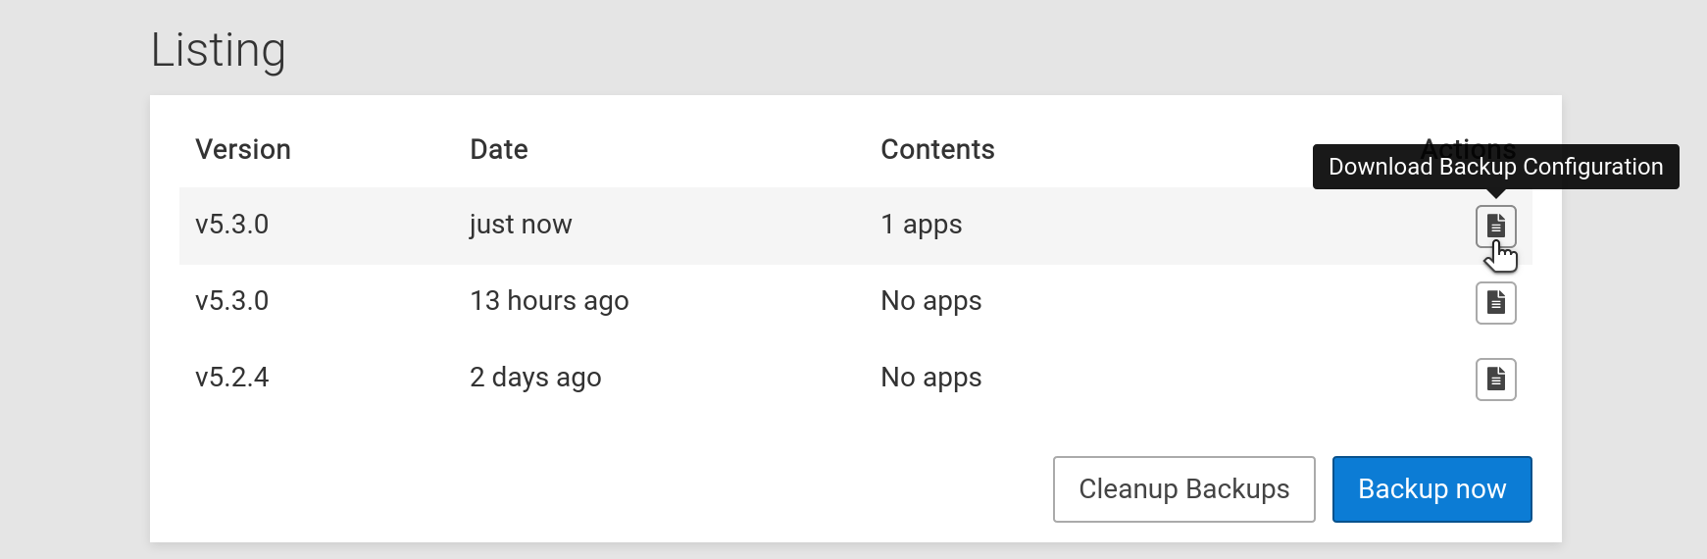The height and width of the screenshot is (559, 1707).
Task: Download configuration icon for the v5.2.4 backup
Action: tap(1495, 379)
